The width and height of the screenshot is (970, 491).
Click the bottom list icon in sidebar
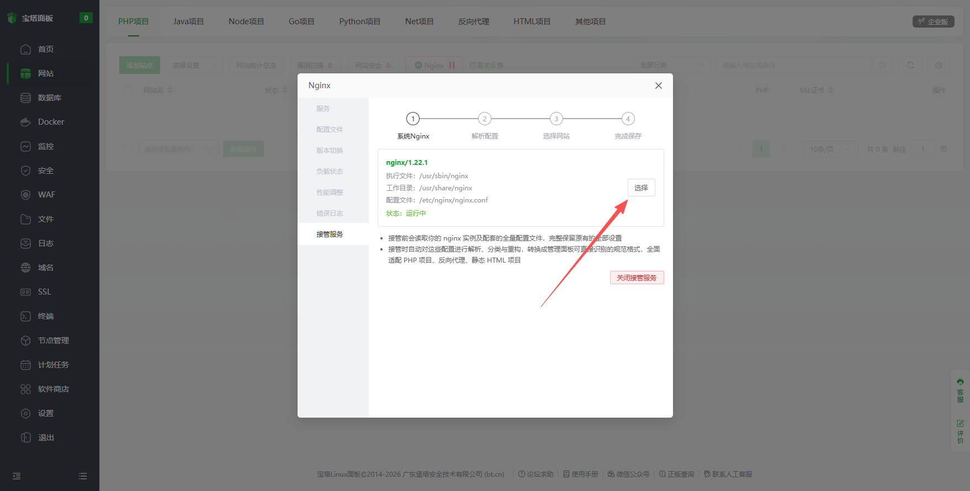click(x=83, y=476)
